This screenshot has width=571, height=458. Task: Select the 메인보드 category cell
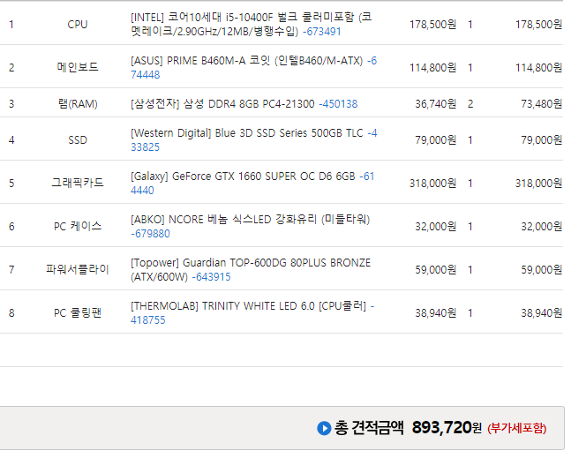click(x=78, y=67)
